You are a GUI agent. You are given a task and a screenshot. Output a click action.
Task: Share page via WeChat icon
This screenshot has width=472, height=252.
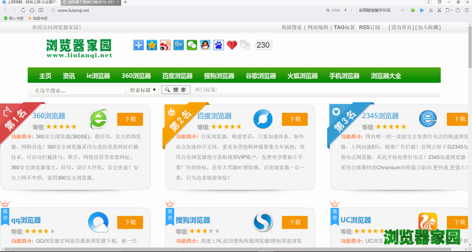(x=192, y=45)
